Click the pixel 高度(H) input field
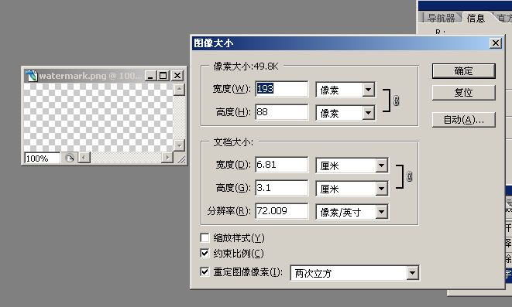This screenshot has height=307, width=512. tap(281, 112)
